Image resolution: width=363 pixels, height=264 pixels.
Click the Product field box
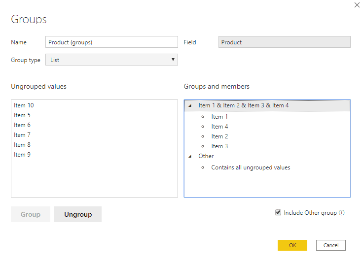point(285,42)
